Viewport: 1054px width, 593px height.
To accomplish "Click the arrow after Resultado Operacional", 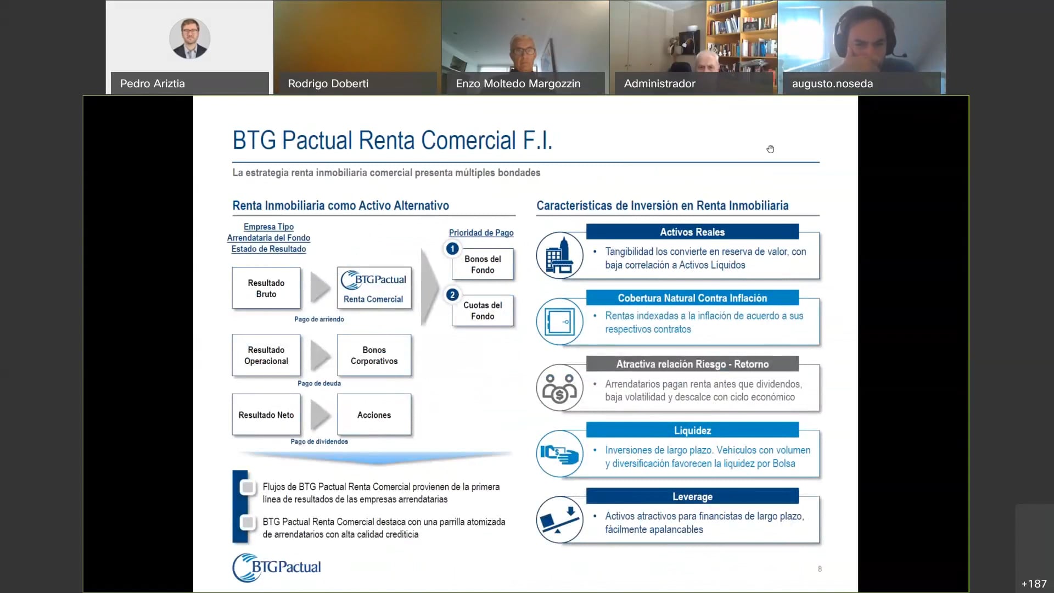I will [320, 355].
